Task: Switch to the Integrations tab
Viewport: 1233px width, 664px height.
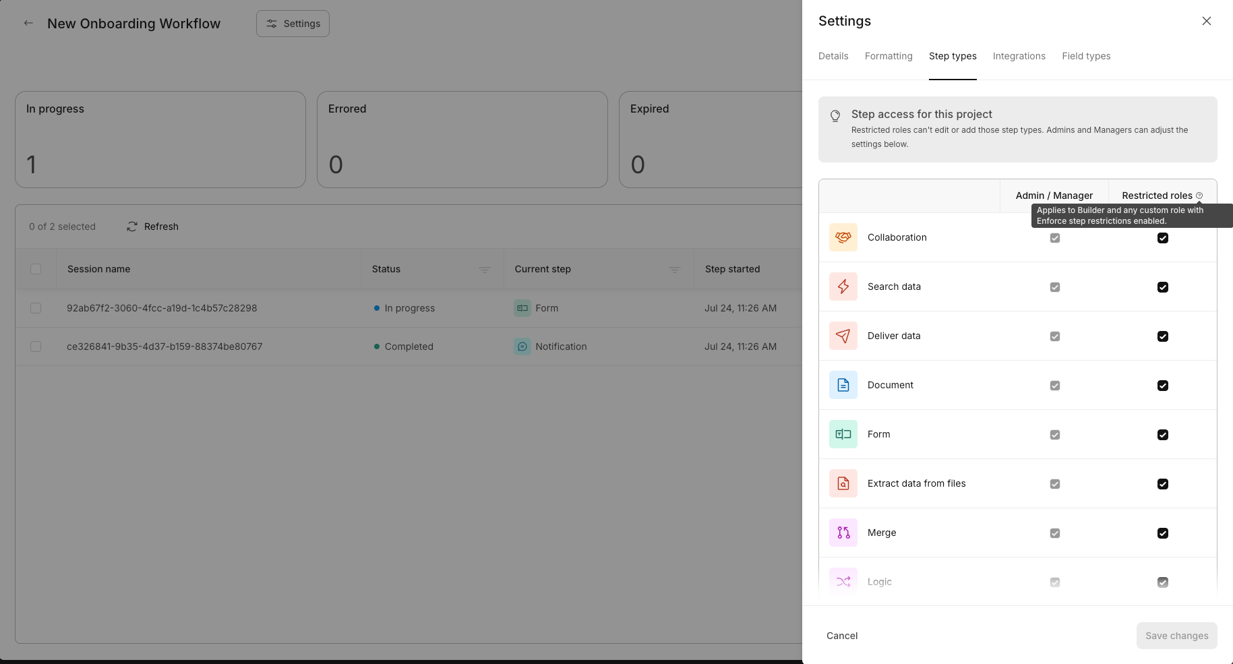Action: click(x=1019, y=56)
